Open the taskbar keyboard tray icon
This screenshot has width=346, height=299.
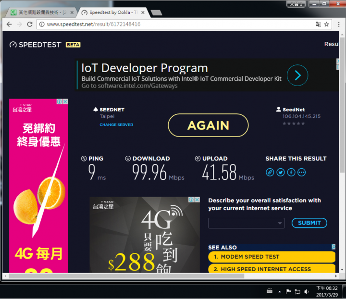[270, 291]
